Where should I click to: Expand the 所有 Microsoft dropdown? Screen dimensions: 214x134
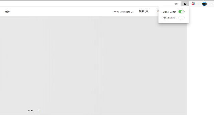123,12
